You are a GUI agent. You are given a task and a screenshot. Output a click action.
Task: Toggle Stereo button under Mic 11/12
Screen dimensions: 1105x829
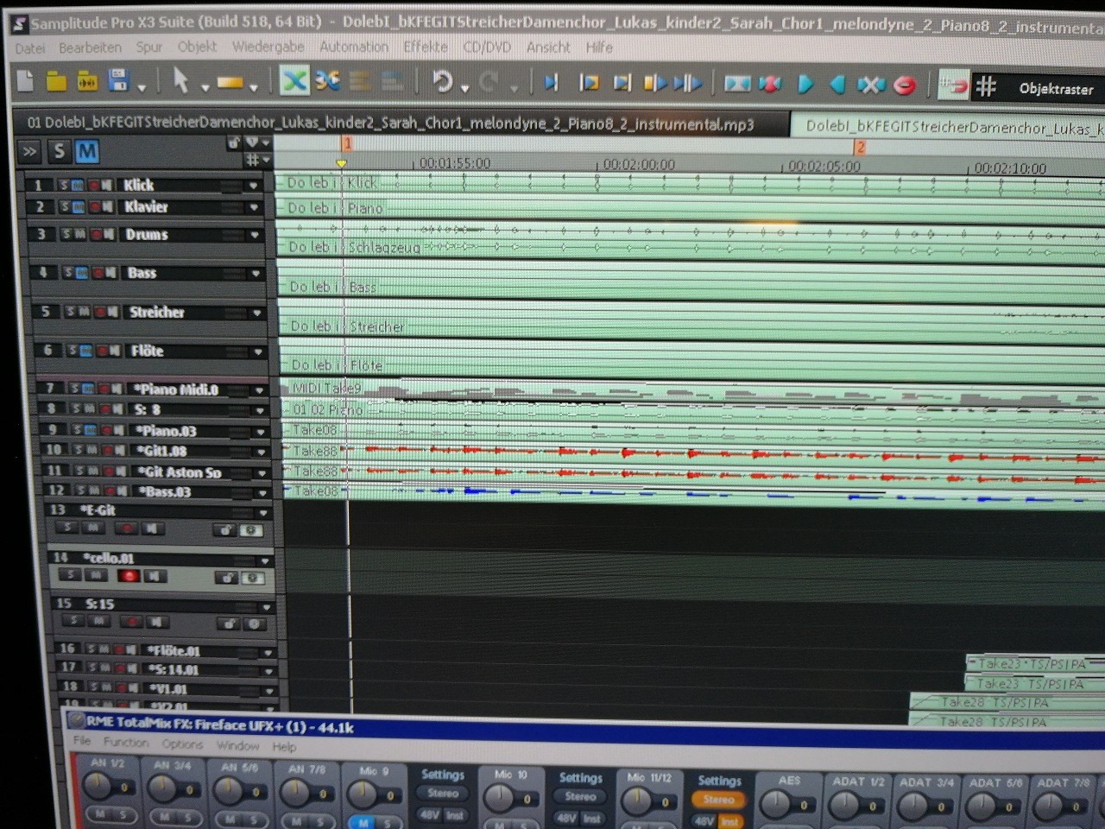[718, 800]
